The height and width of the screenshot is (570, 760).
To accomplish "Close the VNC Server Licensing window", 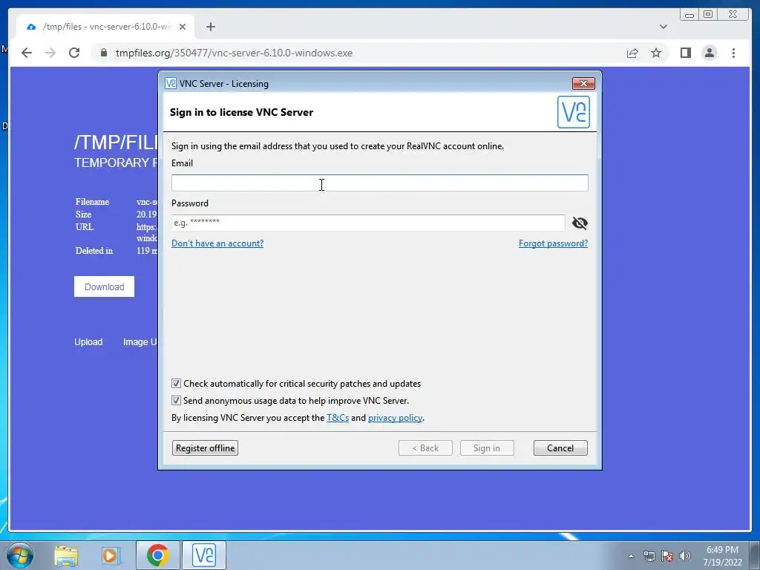I will pos(583,83).
